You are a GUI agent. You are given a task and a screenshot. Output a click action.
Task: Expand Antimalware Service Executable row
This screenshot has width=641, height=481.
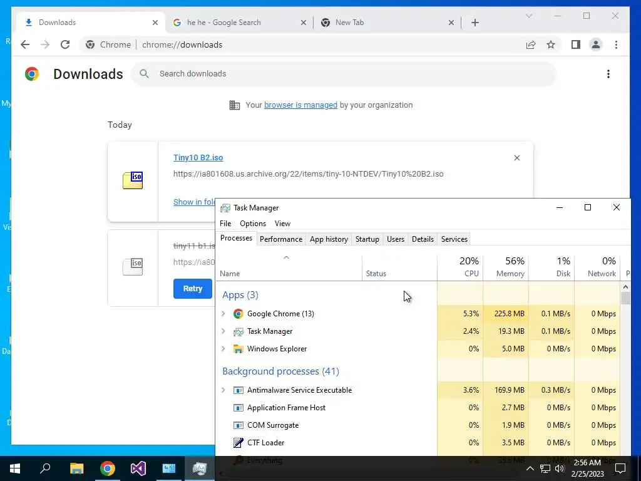click(223, 390)
